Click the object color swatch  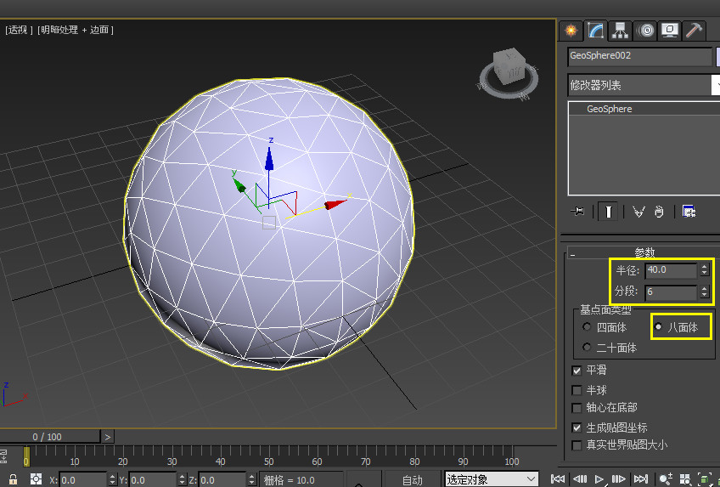(x=718, y=56)
